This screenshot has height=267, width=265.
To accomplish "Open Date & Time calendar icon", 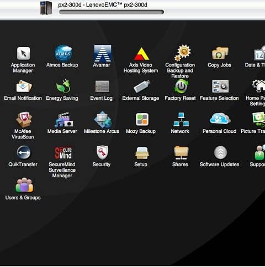I will coord(259,54).
